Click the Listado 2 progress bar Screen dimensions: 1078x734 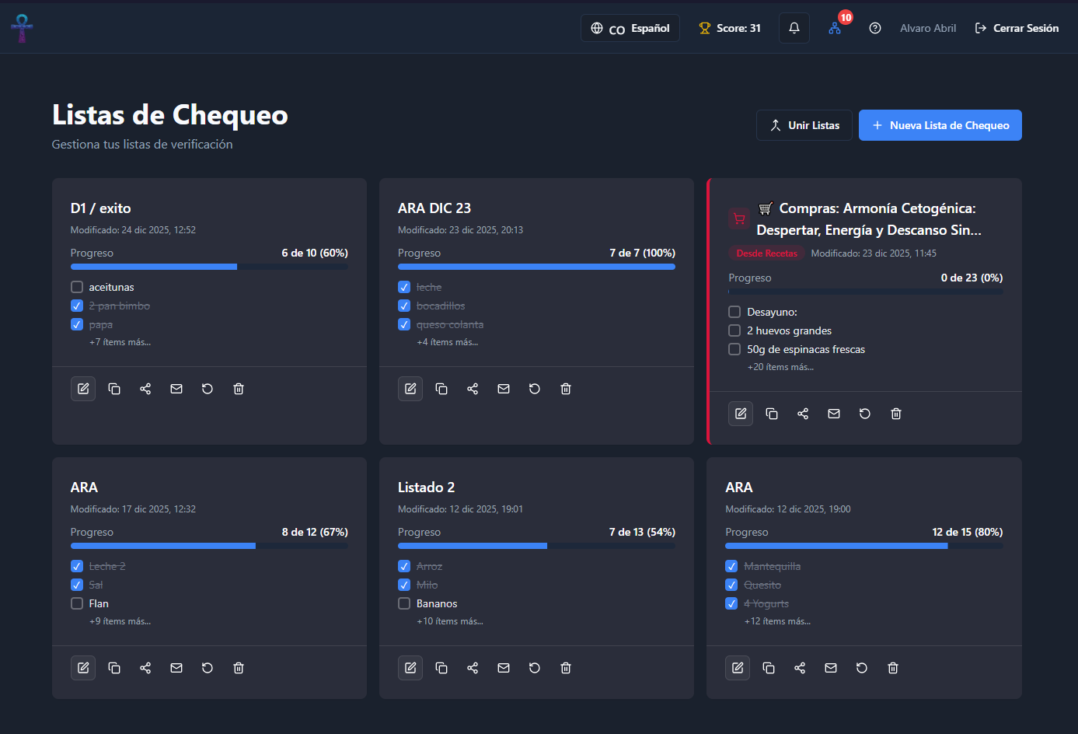[x=536, y=546]
